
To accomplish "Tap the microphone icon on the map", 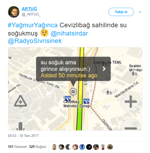I will [20, 126].
